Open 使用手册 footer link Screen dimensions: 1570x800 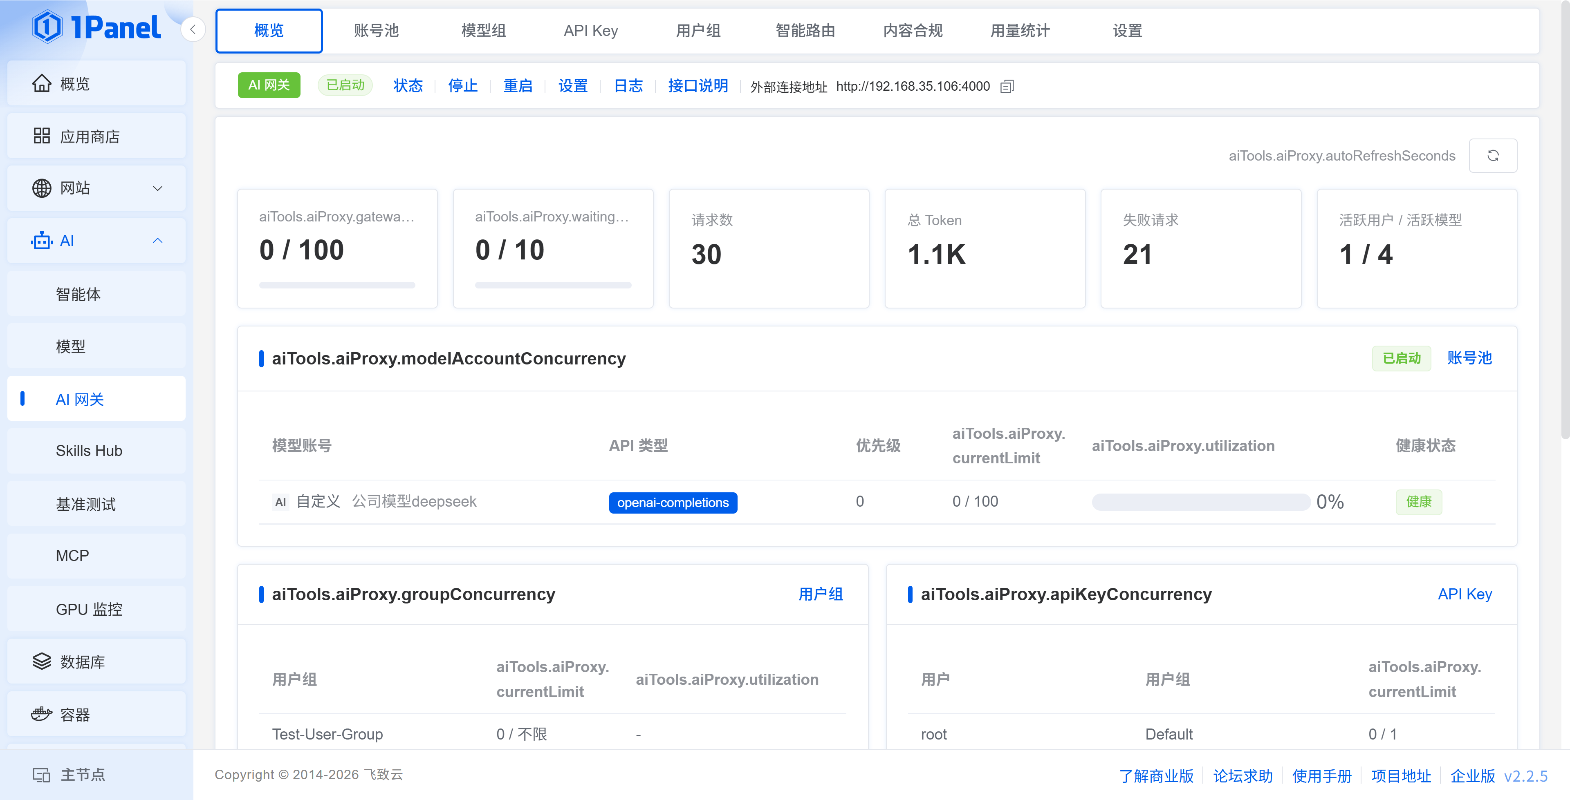click(x=1322, y=775)
